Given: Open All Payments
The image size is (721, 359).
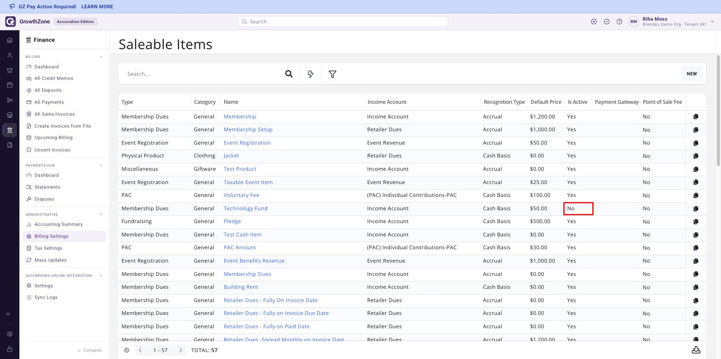Looking at the screenshot, I should (x=49, y=102).
